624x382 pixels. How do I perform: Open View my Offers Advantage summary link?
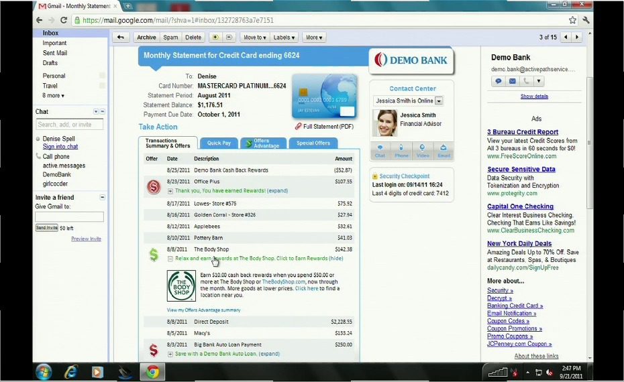(203, 310)
